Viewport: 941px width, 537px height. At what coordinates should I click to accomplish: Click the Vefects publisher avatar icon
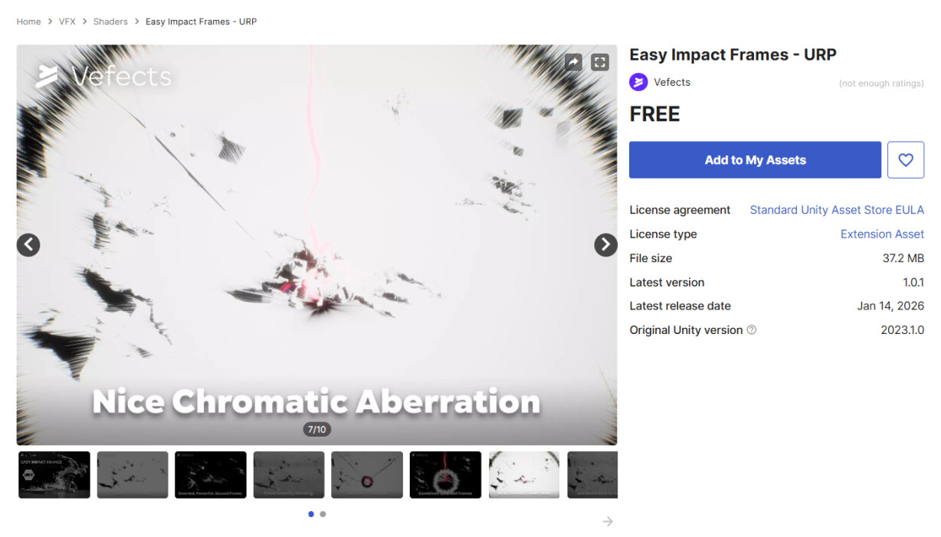pos(638,82)
